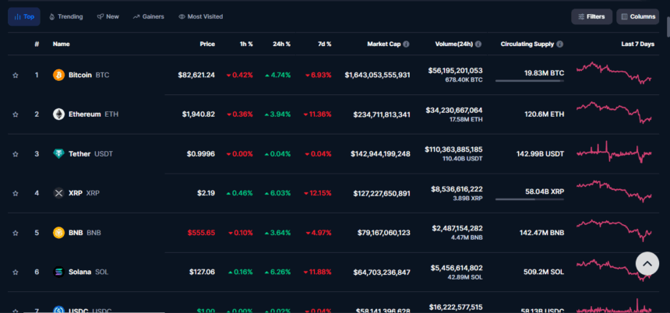Click the 509.2M SOL supply value
Image resolution: width=670 pixels, height=313 pixels.
(544, 272)
